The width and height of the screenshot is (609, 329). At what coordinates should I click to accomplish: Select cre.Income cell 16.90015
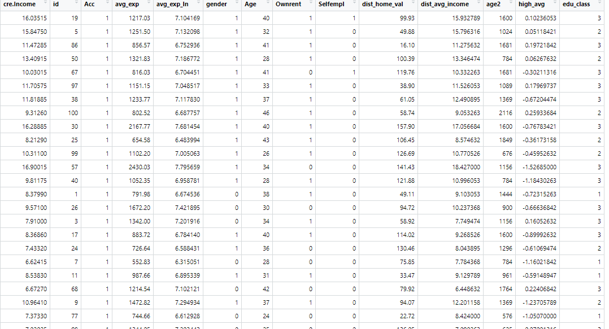click(x=25, y=167)
